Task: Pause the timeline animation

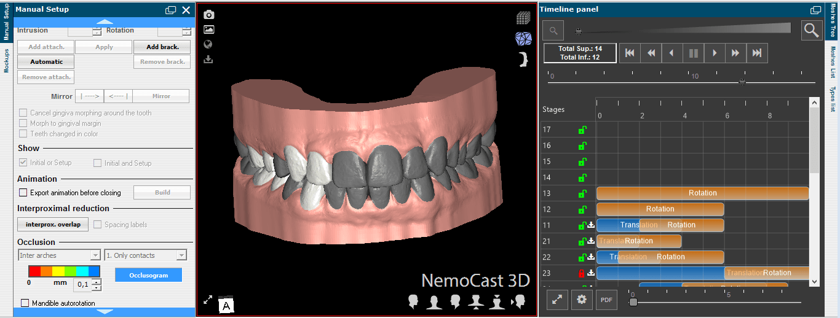Action: tap(693, 53)
